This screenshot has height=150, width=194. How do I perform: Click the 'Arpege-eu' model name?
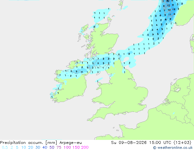(70, 143)
